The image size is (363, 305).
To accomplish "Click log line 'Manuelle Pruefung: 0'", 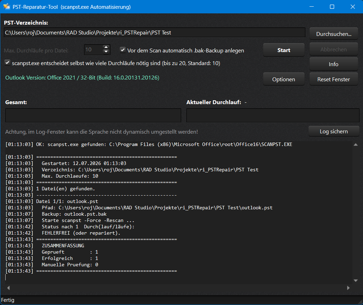I will coord(70,265).
